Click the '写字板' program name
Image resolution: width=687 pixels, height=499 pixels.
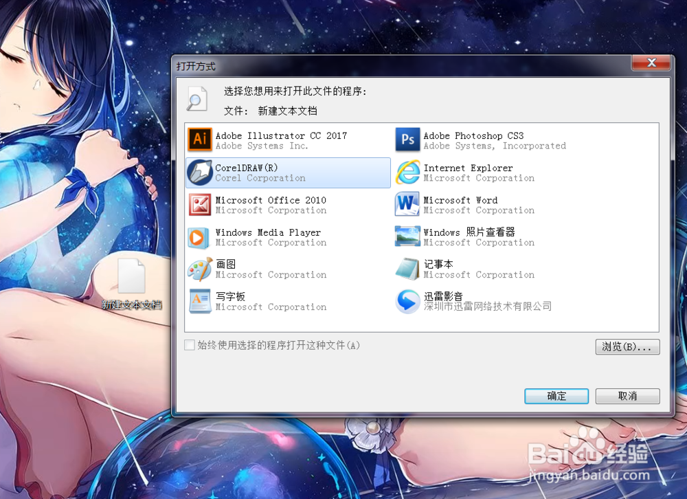[x=230, y=296]
